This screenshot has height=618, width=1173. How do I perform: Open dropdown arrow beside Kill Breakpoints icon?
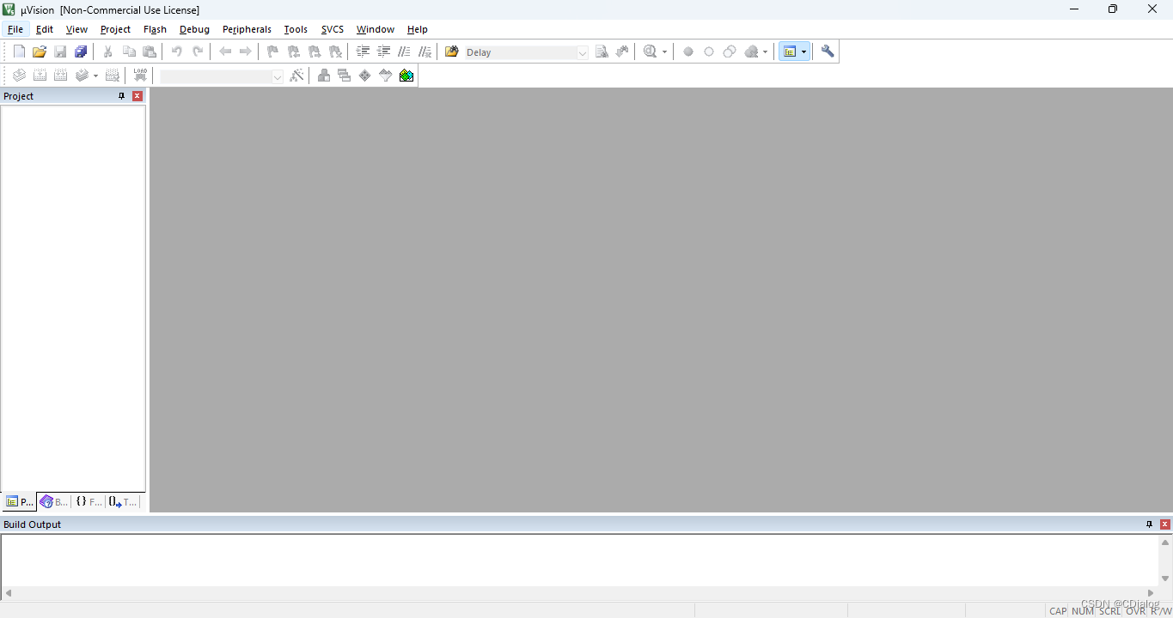coord(765,52)
